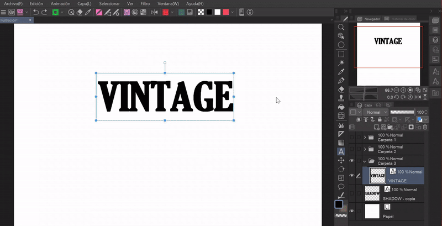Show the Carpeta 1 folder layer
Image resolution: width=442 pixels, height=226 pixels.
(x=352, y=137)
